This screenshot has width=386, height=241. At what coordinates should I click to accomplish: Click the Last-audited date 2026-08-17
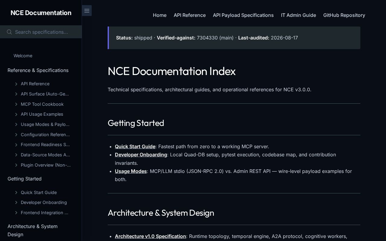[284, 38]
